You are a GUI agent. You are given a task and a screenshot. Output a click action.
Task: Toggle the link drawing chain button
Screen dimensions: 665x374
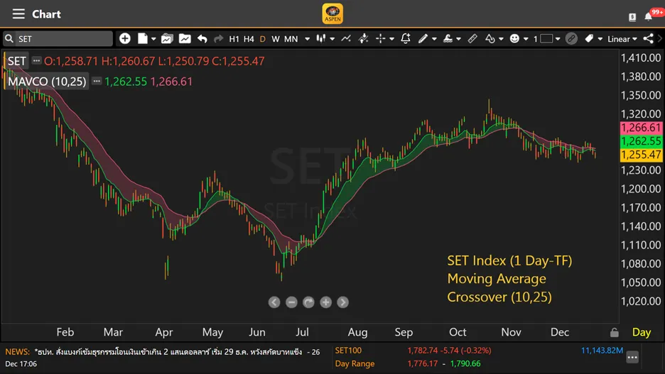[x=571, y=38]
